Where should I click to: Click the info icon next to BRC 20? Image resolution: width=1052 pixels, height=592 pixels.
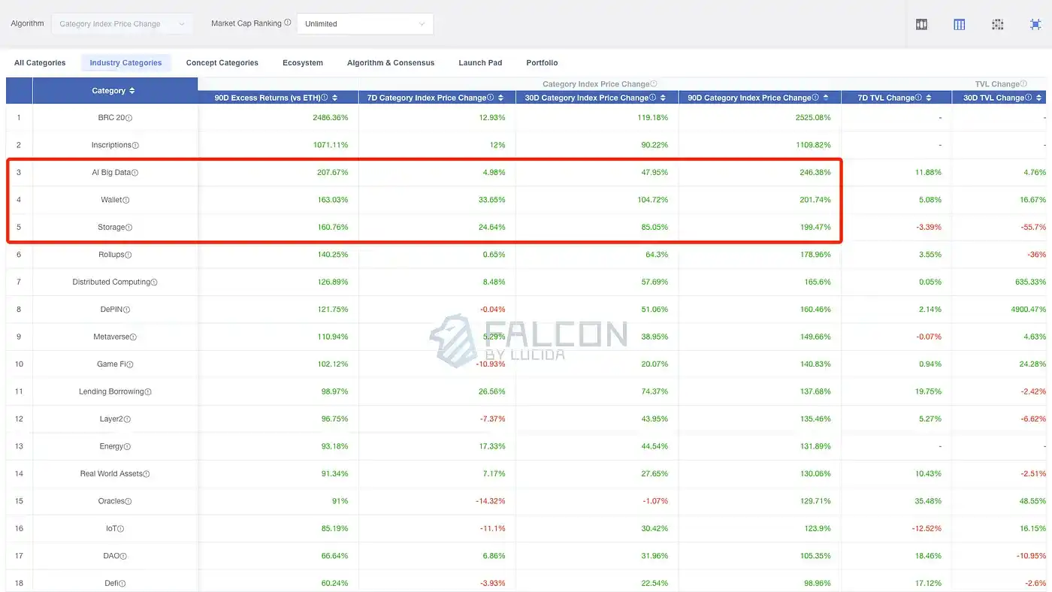click(x=129, y=118)
